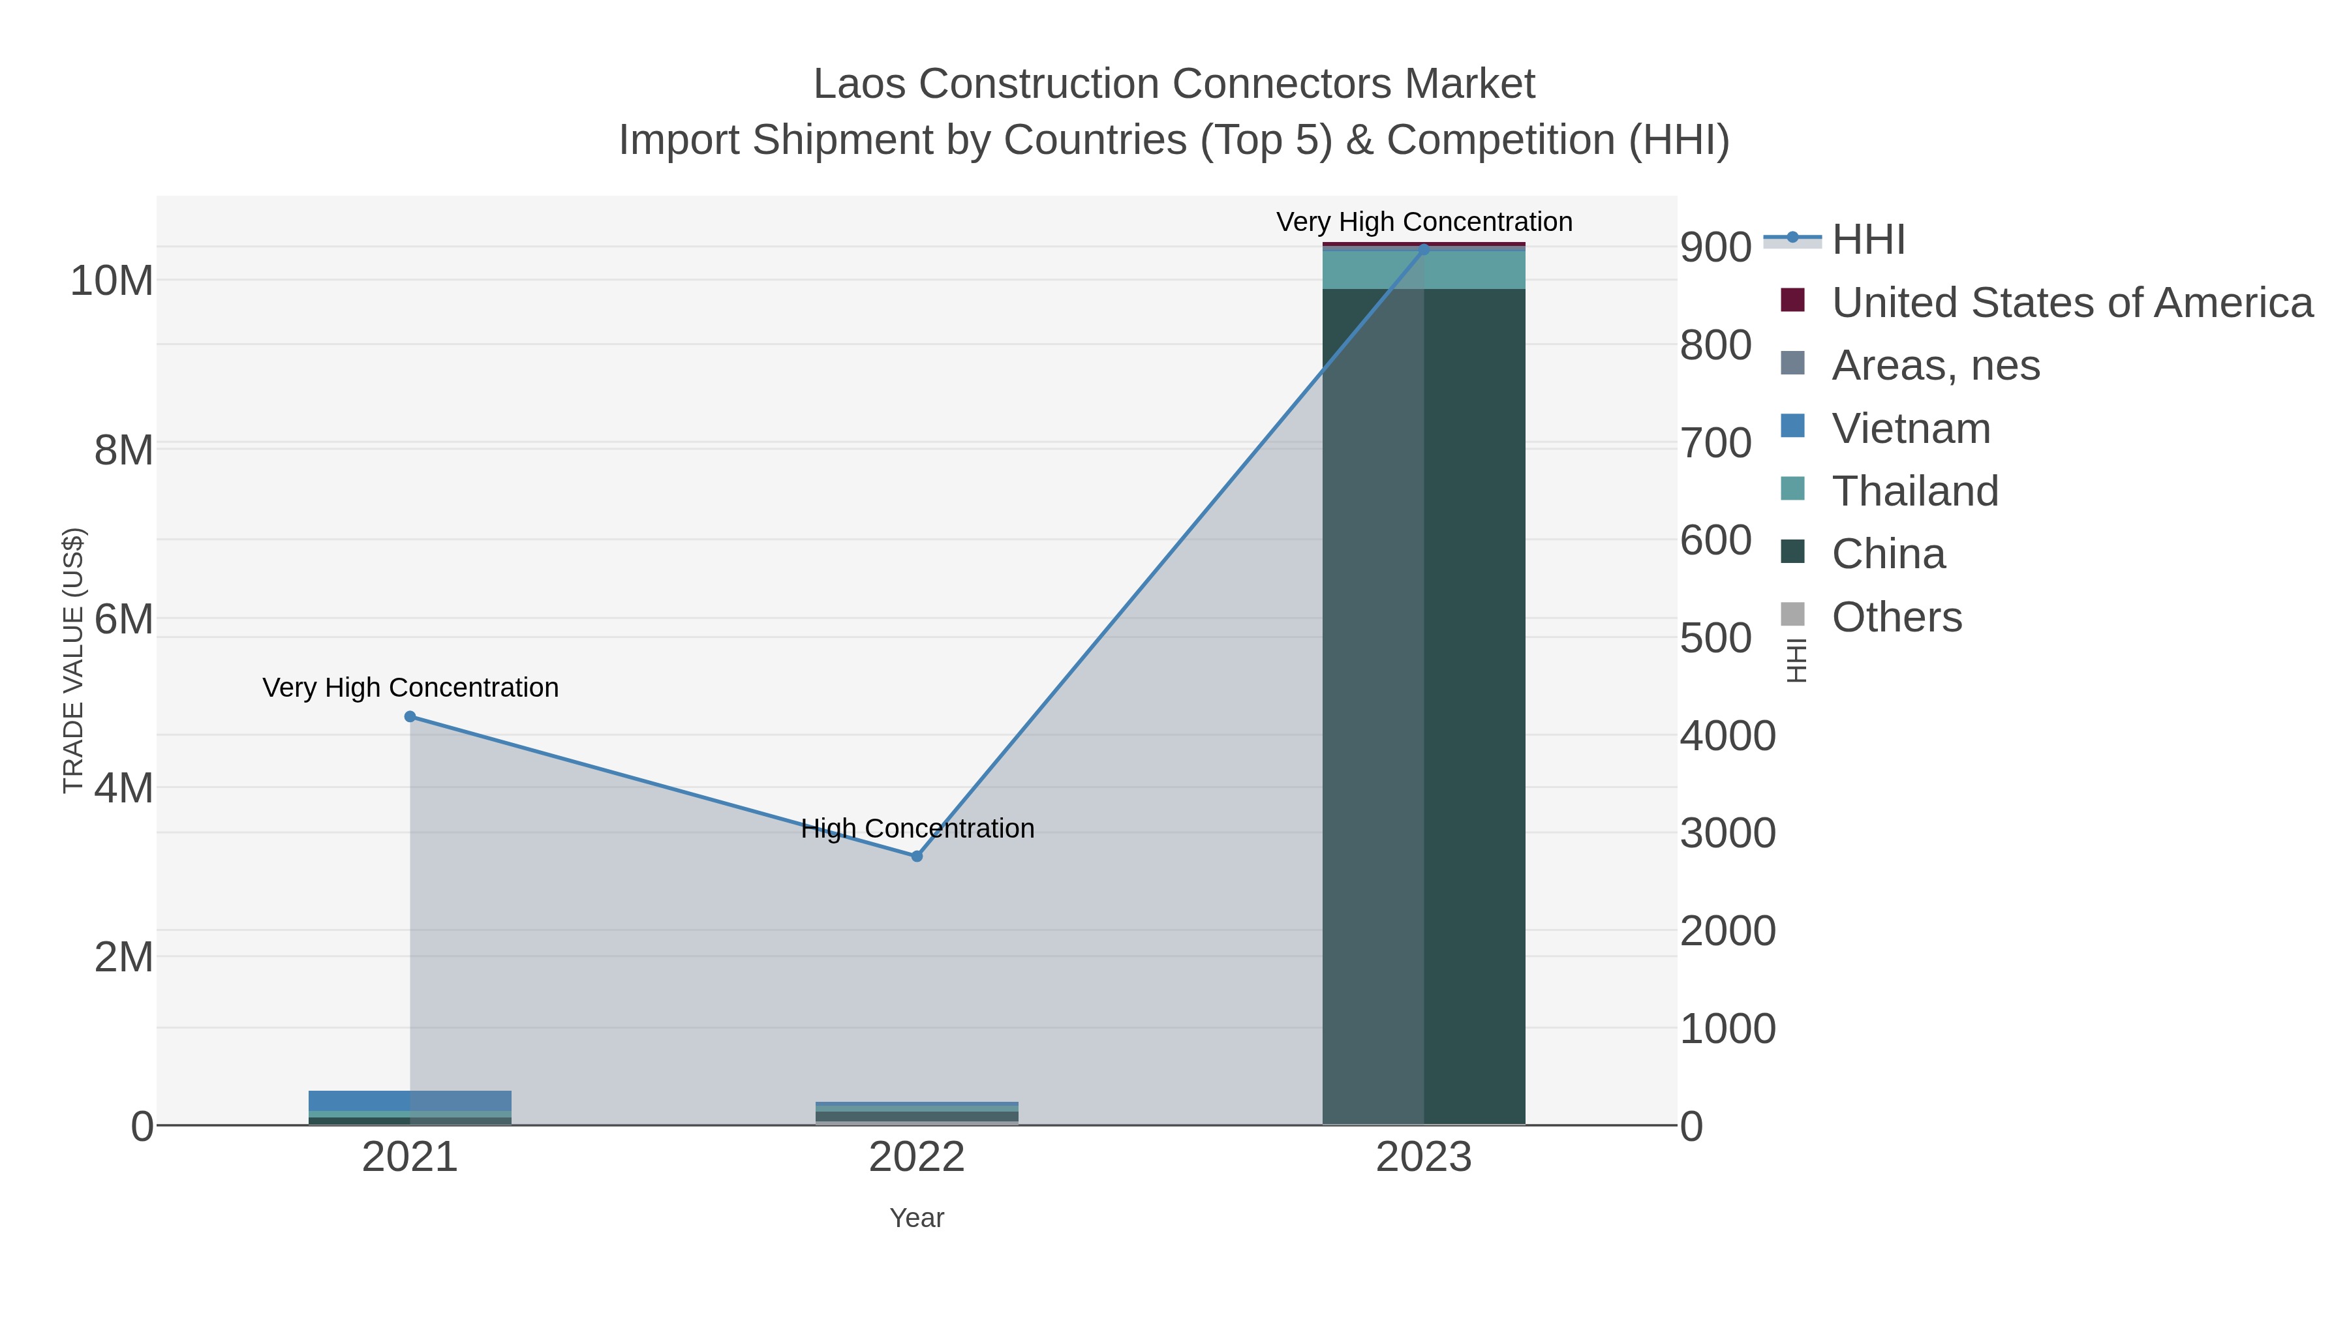Click the 2000 tick on HHI axis
The height and width of the screenshot is (1321, 2349).
tap(1728, 931)
